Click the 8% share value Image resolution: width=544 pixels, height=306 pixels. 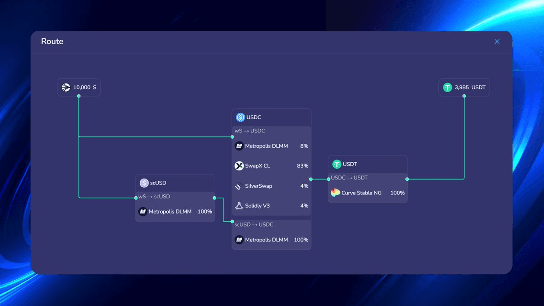304,146
